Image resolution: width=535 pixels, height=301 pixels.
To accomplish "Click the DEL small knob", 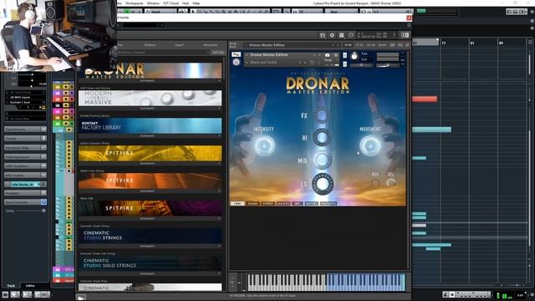I will [390, 183].
